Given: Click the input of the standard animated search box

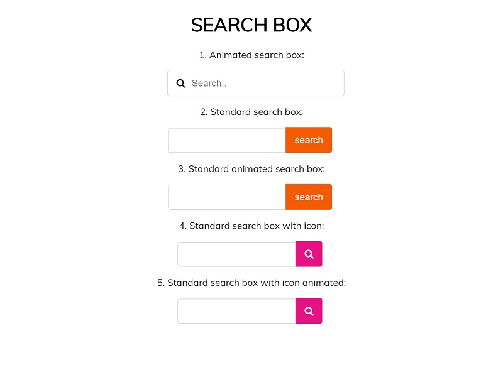Looking at the screenshot, I should 226,197.
